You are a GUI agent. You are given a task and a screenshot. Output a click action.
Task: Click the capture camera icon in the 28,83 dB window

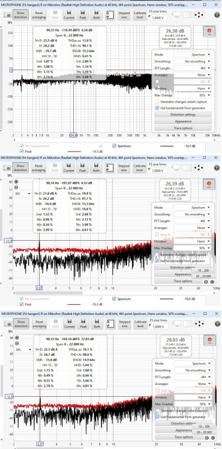(8, 324)
